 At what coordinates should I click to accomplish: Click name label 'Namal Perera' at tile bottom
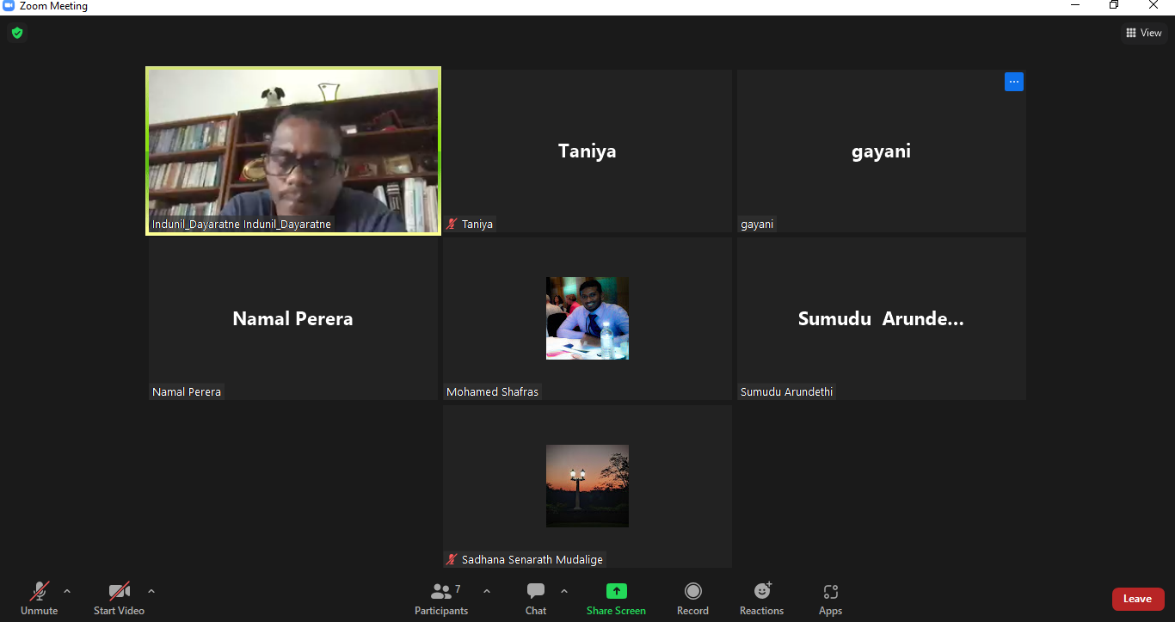coord(187,391)
